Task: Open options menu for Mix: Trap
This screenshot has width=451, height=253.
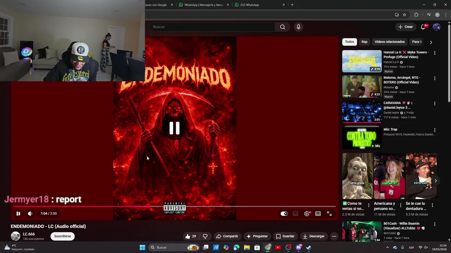Action: tap(434, 130)
